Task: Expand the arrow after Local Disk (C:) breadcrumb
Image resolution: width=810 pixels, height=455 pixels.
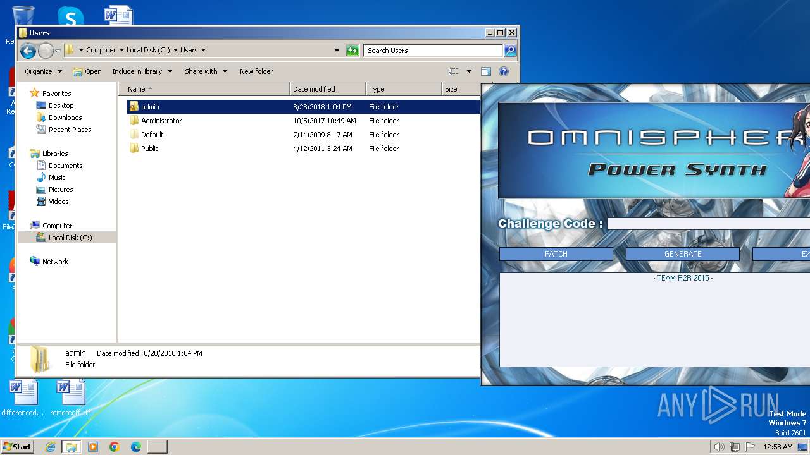Action: (175, 50)
